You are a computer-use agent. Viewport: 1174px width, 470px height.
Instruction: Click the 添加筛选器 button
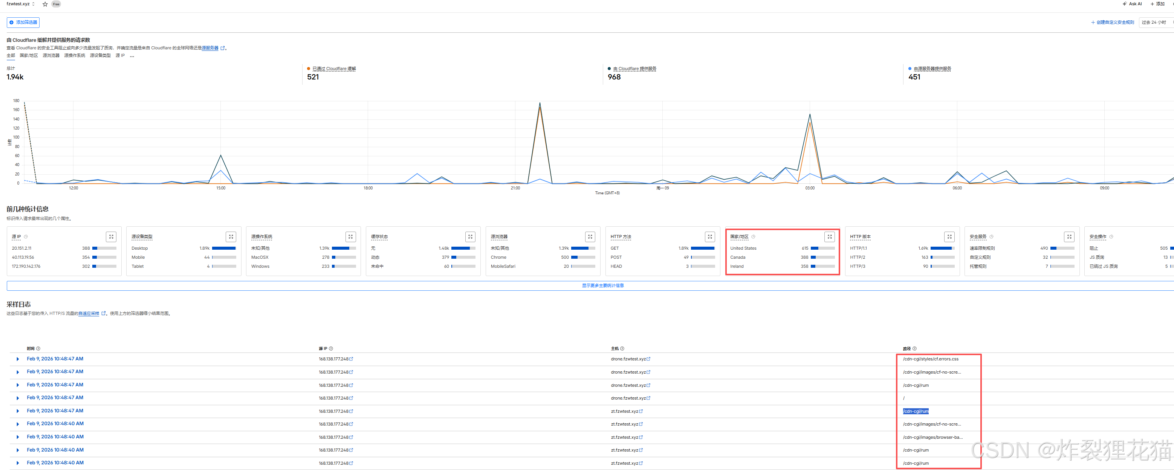point(23,22)
